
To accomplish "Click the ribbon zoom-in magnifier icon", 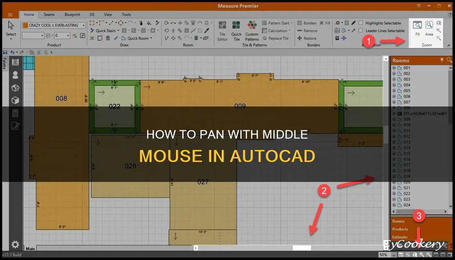I will (439, 31).
